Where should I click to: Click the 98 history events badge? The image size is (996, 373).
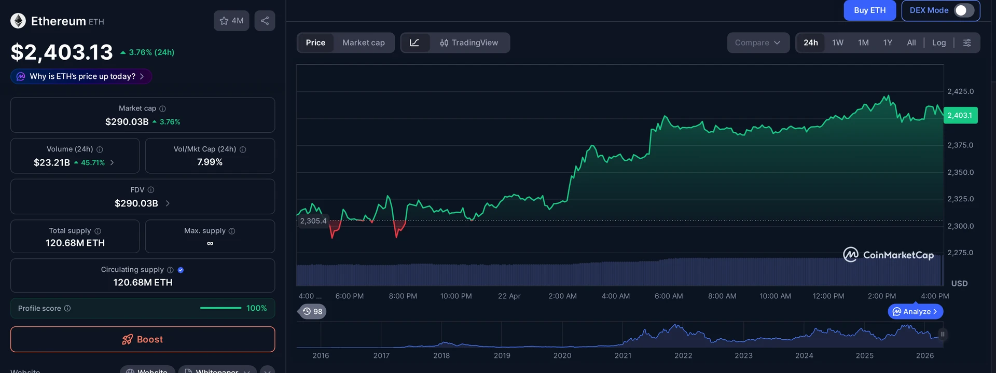point(313,311)
